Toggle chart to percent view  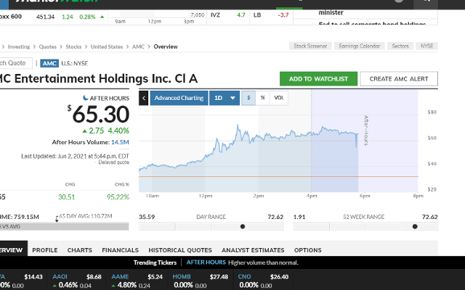pyautogui.click(x=262, y=98)
